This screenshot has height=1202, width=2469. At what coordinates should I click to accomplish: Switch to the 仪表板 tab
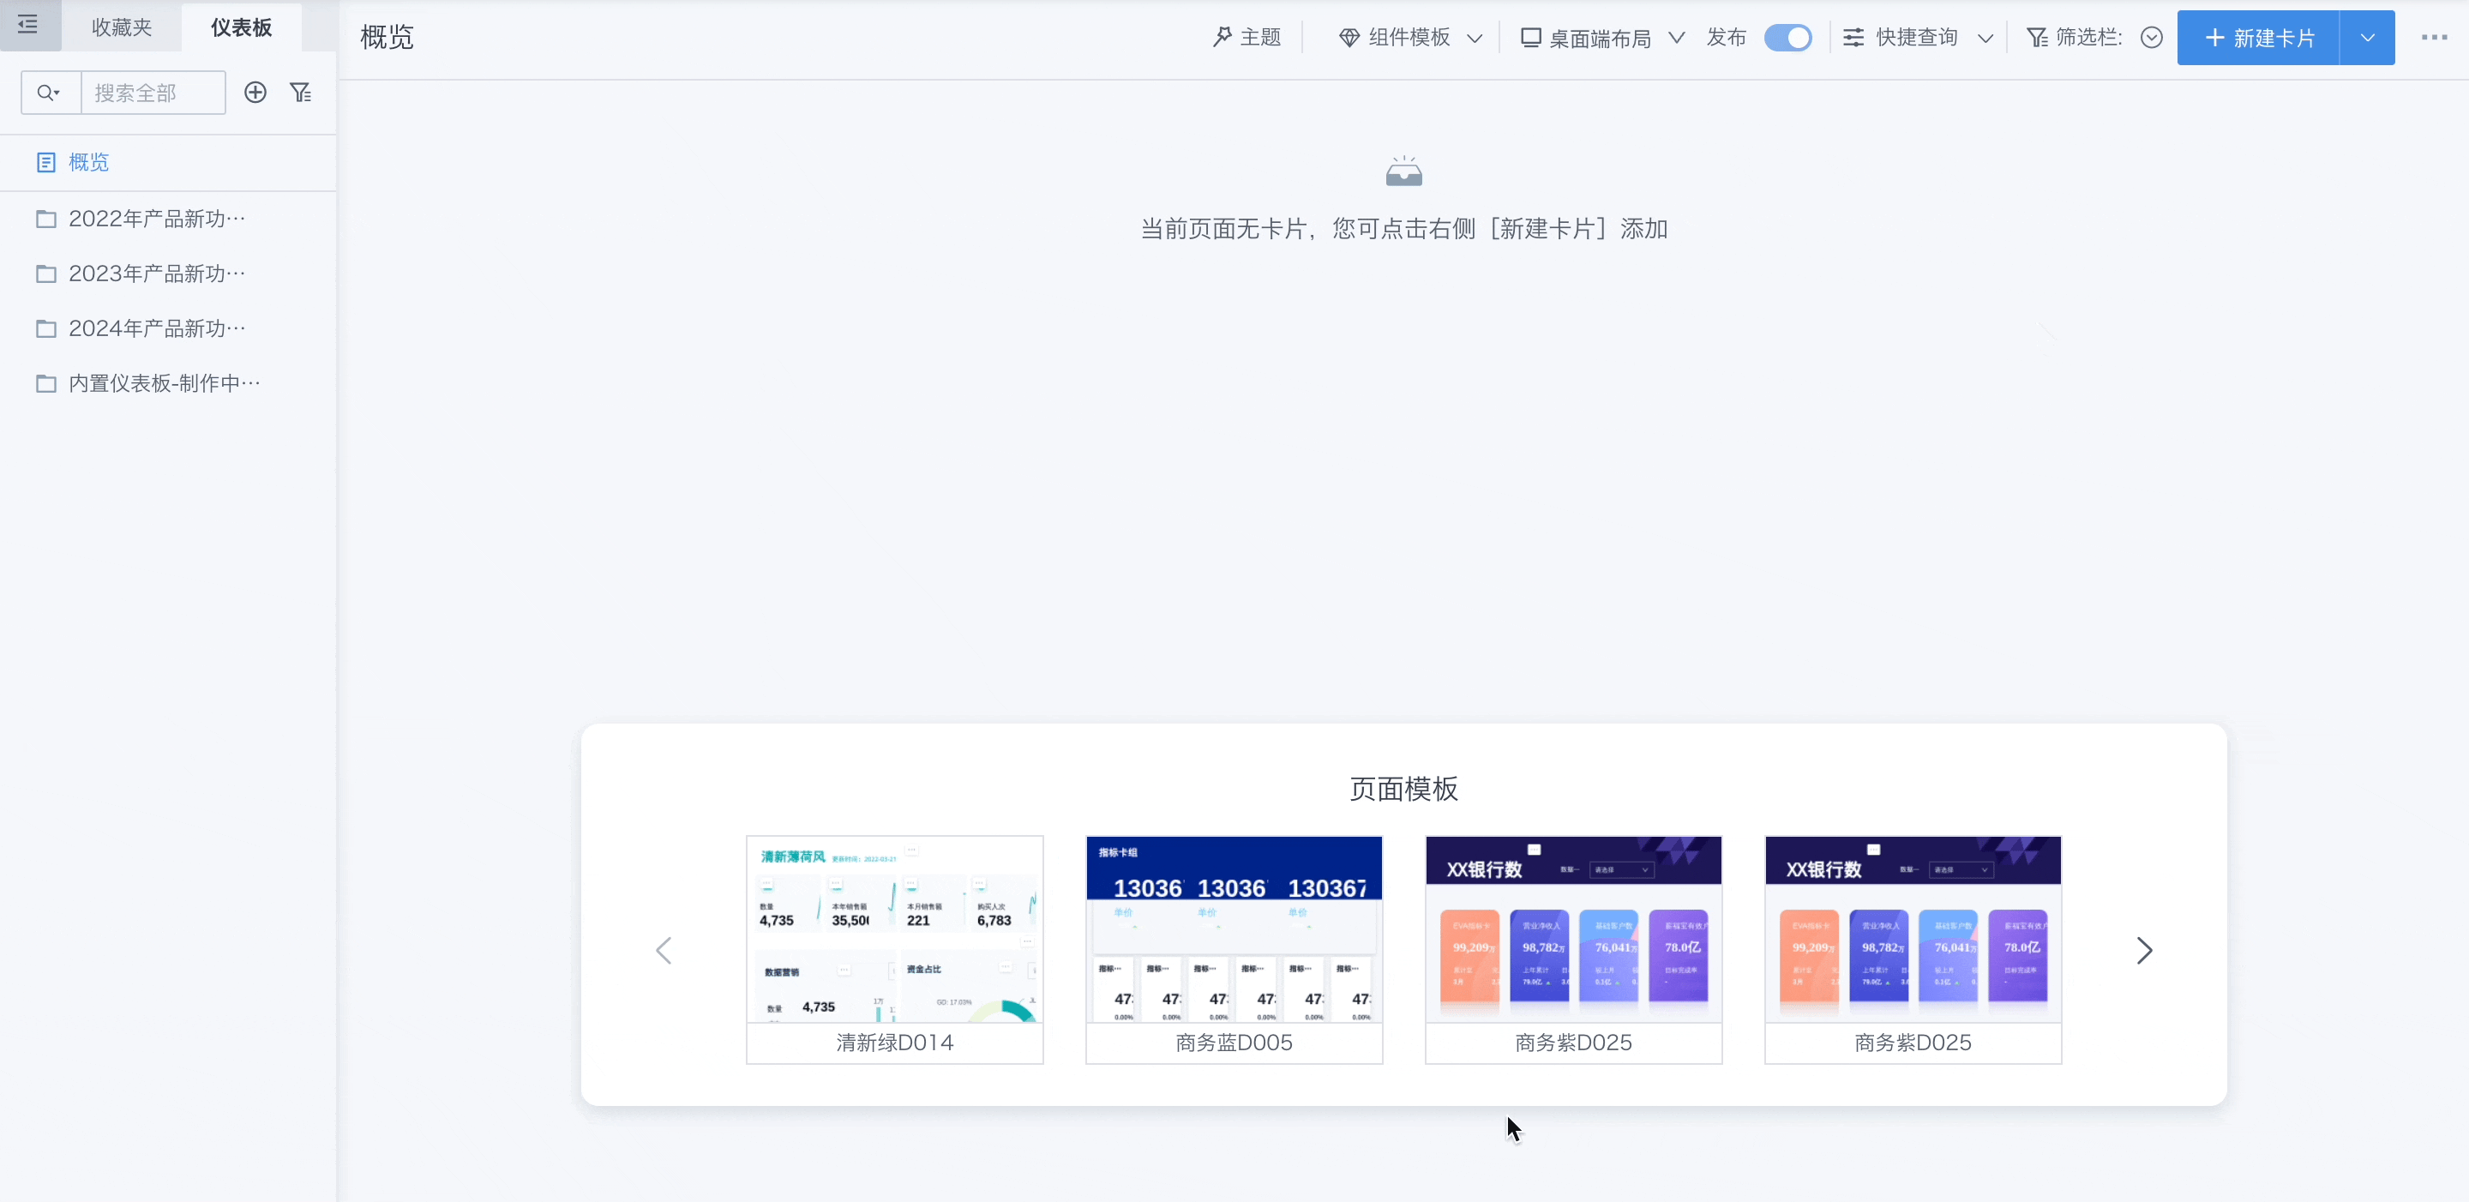(241, 27)
